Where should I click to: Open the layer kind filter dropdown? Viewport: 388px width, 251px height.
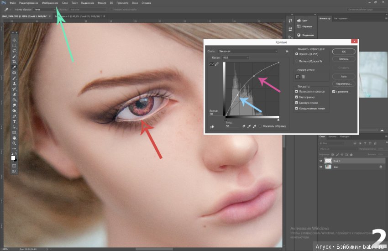[x=331, y=143]
